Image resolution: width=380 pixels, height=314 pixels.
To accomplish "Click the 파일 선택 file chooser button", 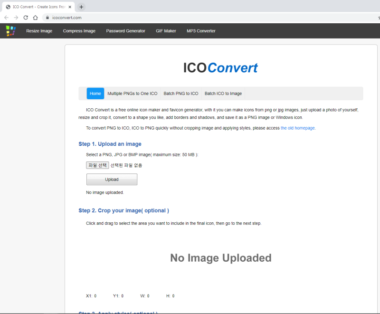I will [97, 165].
